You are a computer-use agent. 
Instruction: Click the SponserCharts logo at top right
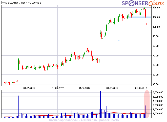143,3
